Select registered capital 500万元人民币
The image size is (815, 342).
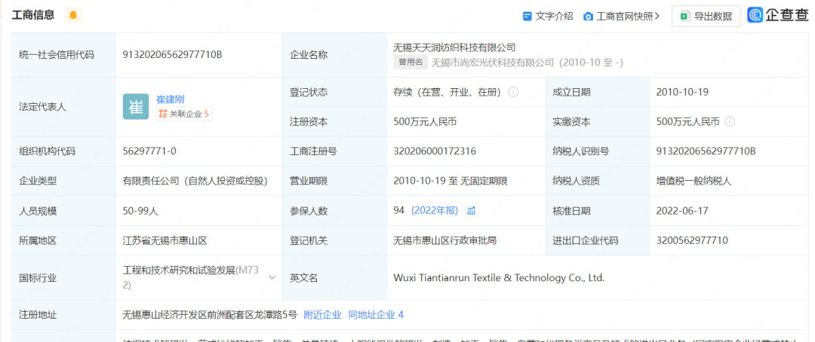[425, 122]
